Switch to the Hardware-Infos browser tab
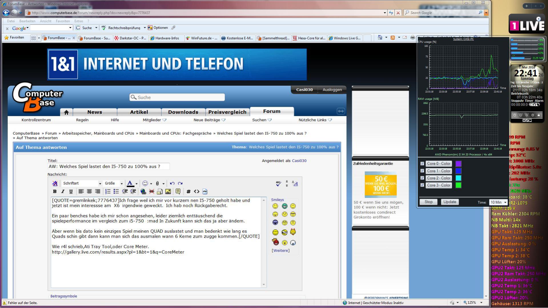 tap(166, 38)
